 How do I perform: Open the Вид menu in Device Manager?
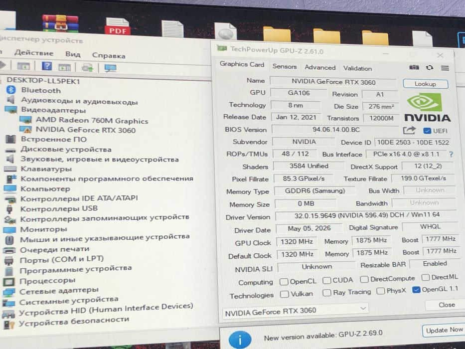coord(73,54)
